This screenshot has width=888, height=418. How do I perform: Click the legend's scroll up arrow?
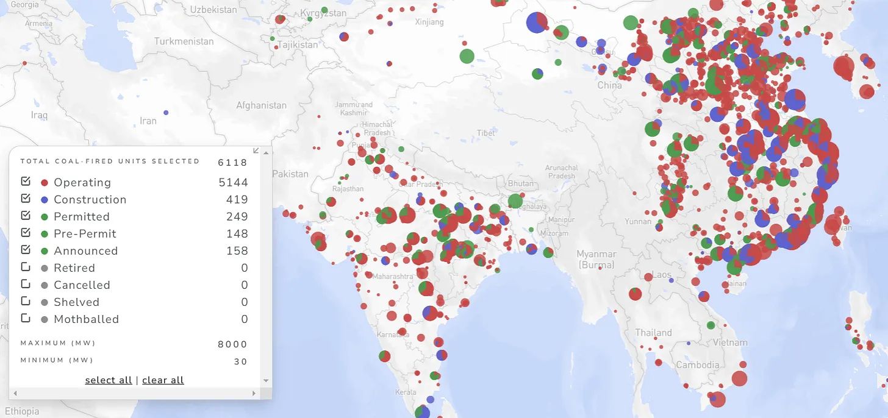(x=266, y=154)
